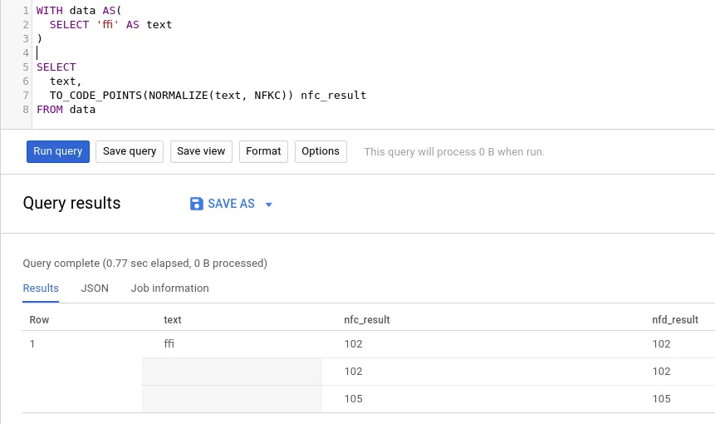Click the 105 value under nfc_result
715x424 pixels.
coord(354,399)
